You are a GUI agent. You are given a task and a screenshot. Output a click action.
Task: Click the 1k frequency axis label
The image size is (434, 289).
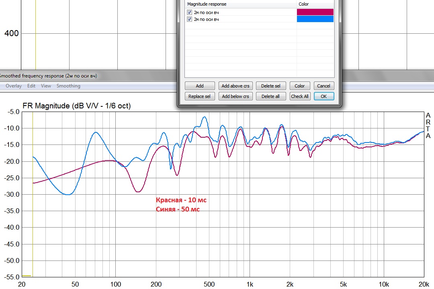tap(250, 284)
